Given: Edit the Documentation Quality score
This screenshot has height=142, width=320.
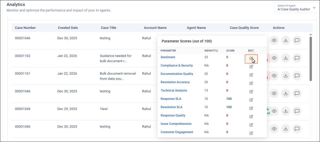Looking at the screenshot, I should tap(251, 75).
